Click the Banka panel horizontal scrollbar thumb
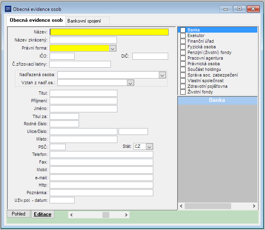The width and height of the screenshot is (265, 230). click(208, 206)
